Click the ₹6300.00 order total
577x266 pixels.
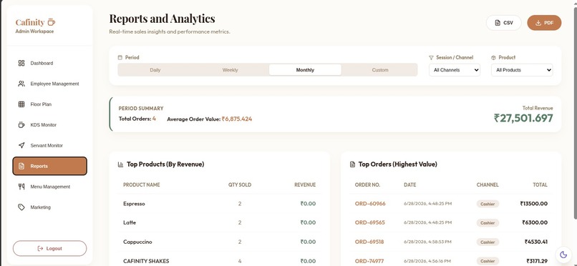coord(535,222)
